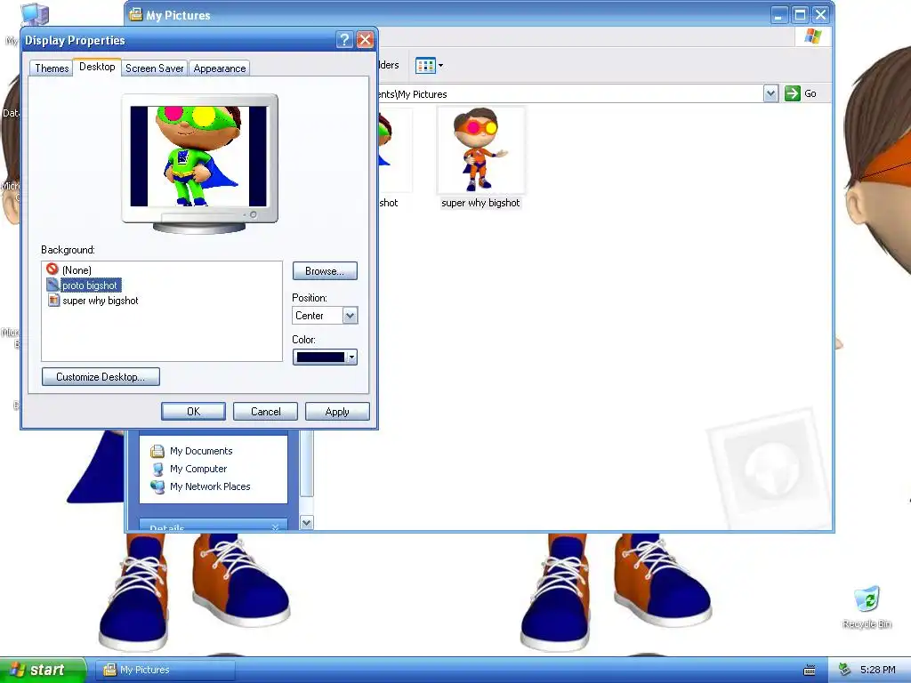Image resolution: width=911 pixels, height=683 pixels.
Task: Click the address bar path field
Action: pyautogui.click(x=569, y=94)
